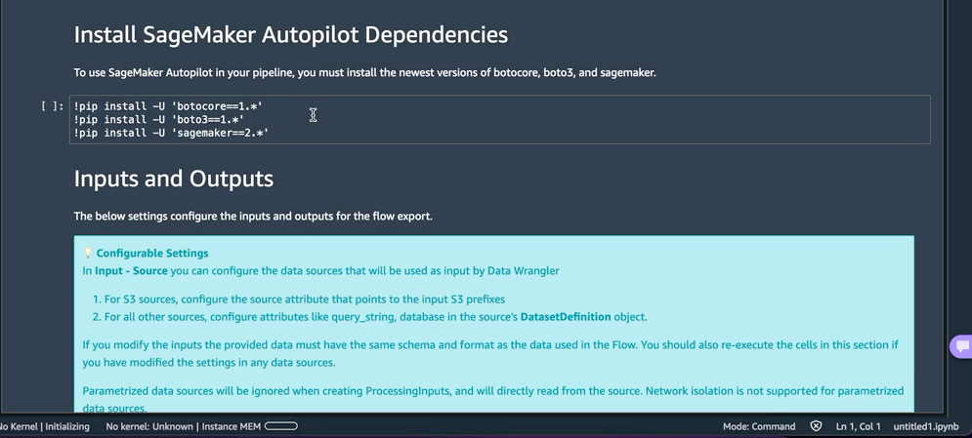The height and width of the screenshot is (438, 972).
Task: Click untitled1.ipynb in the status bar
Action: tap(925, 426)
